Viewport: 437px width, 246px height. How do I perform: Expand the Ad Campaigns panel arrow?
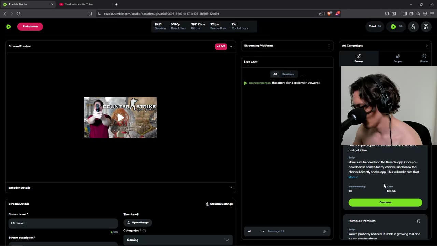(x=427, y=46)
